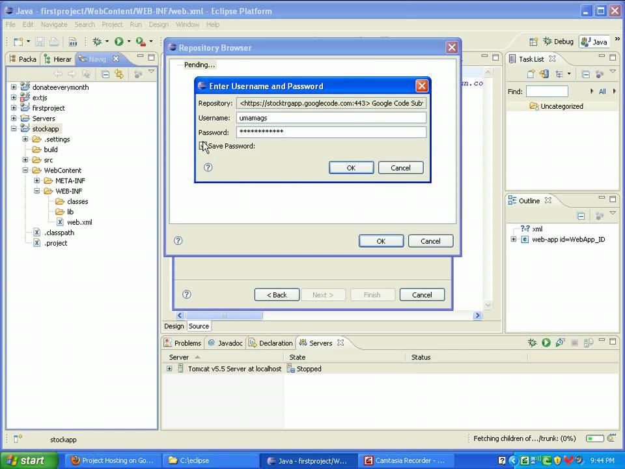Switch to the Design editor tab

pyautogui.click(x=174, y=326)
